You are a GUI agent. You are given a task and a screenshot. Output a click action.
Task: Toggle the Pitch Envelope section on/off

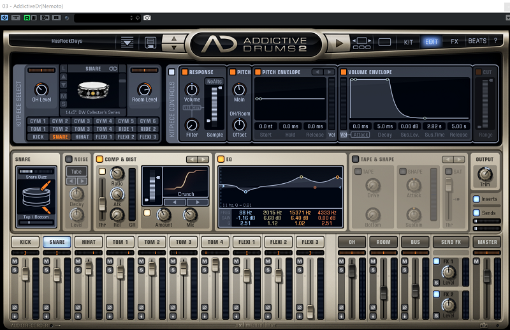[x=258, y=72]
